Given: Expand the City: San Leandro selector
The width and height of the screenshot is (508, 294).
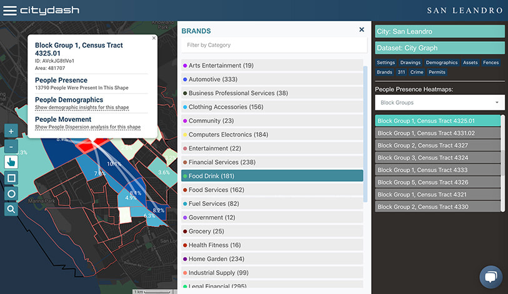Looking at the screenshot, I should point(439,31).
